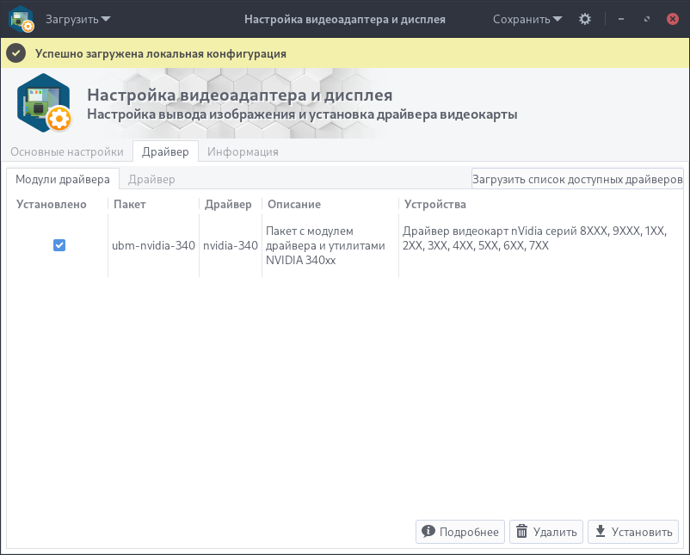Open the Загрузить dropdown menu
The height and width of the screenshot is (555, 690).
(78, 19)
